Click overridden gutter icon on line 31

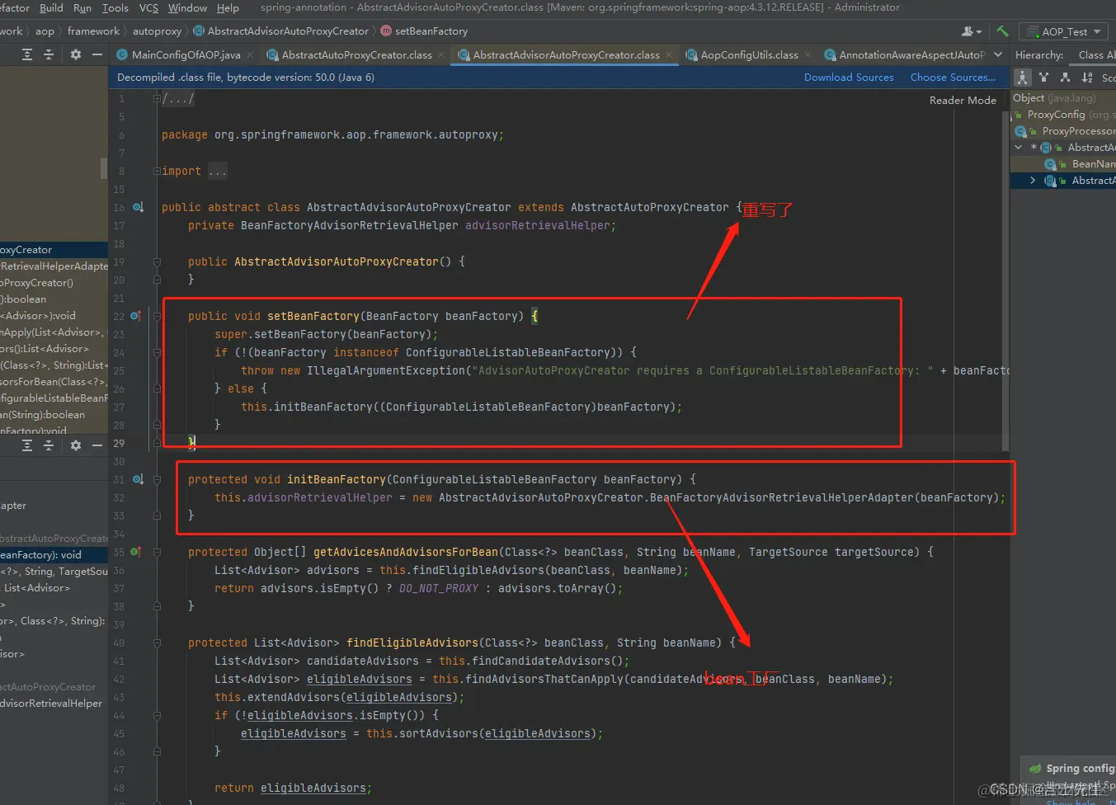138,479
